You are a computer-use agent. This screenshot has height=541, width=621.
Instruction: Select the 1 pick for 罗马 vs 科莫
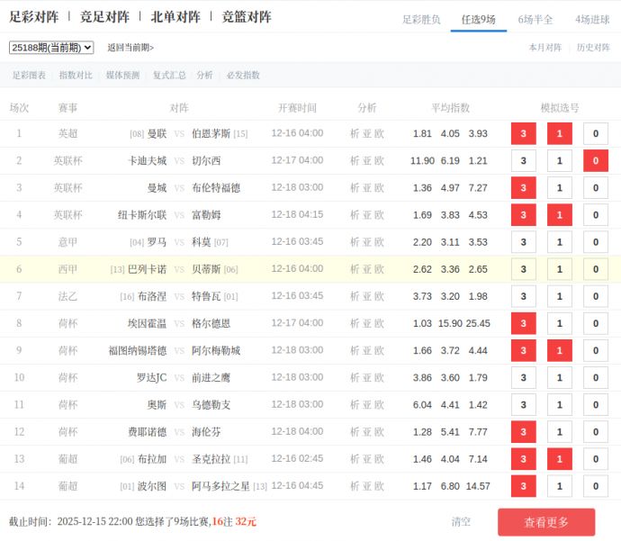pyautogui.click(x=559, y=242)
